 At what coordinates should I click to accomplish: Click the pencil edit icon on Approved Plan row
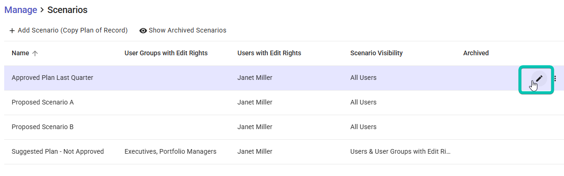(539, 78)
